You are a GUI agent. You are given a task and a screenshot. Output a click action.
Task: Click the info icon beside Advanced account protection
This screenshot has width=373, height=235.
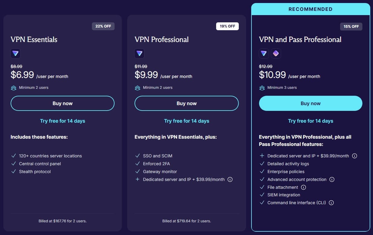332,179
